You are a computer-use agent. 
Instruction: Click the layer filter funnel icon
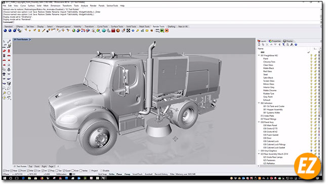point(283,44)
